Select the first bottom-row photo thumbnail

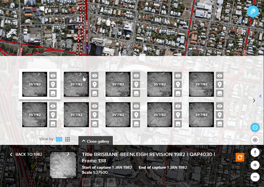[35, 115]
